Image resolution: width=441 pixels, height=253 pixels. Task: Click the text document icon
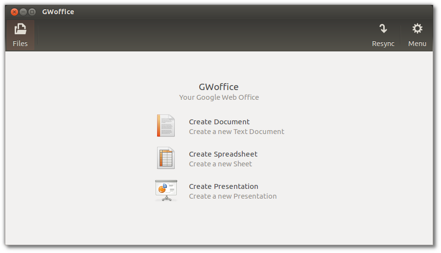[x=166, y=126]
